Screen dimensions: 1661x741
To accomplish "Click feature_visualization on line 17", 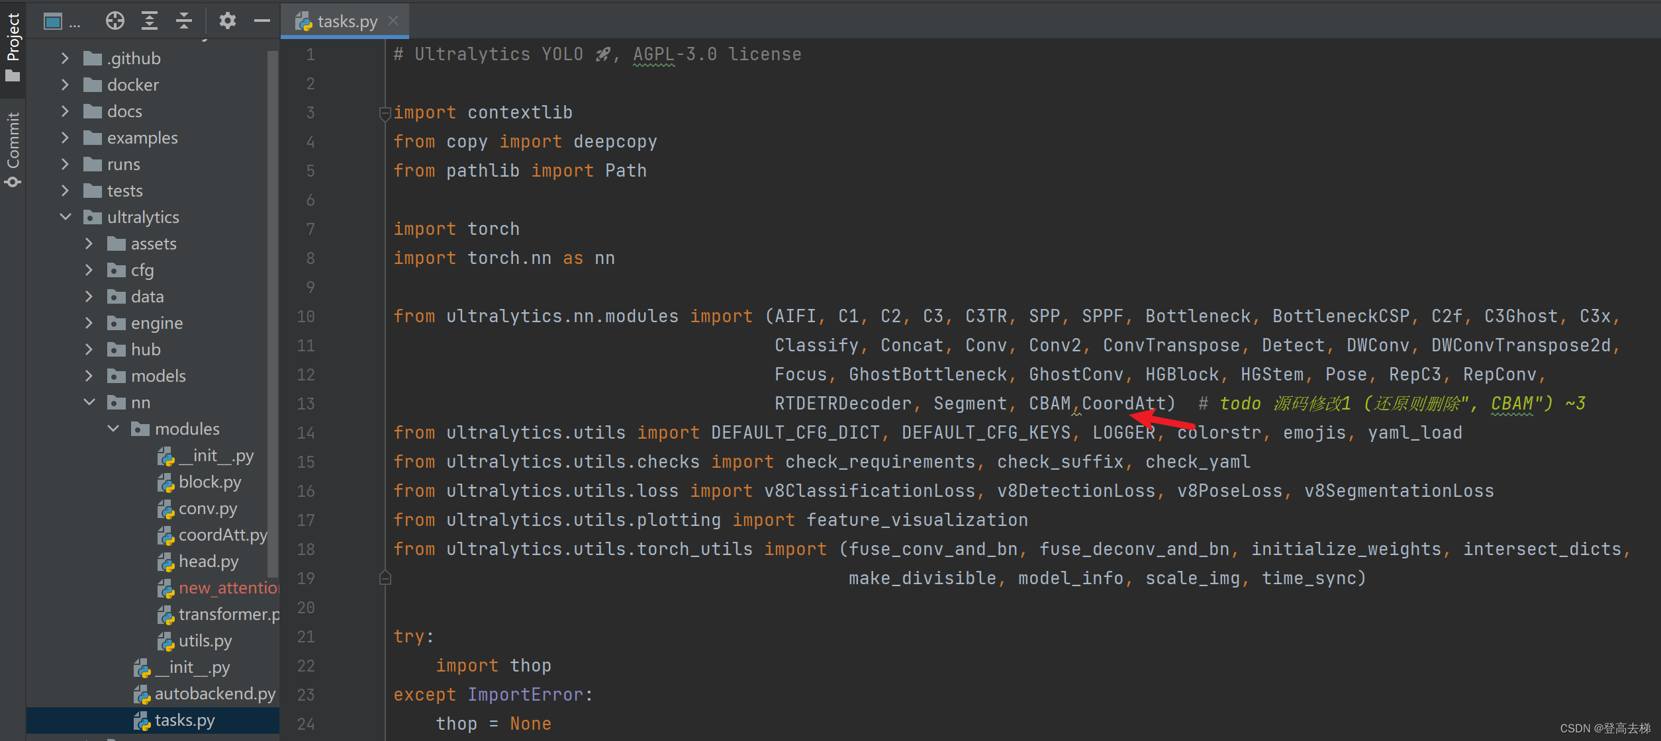I will click(x=917, y=520).
